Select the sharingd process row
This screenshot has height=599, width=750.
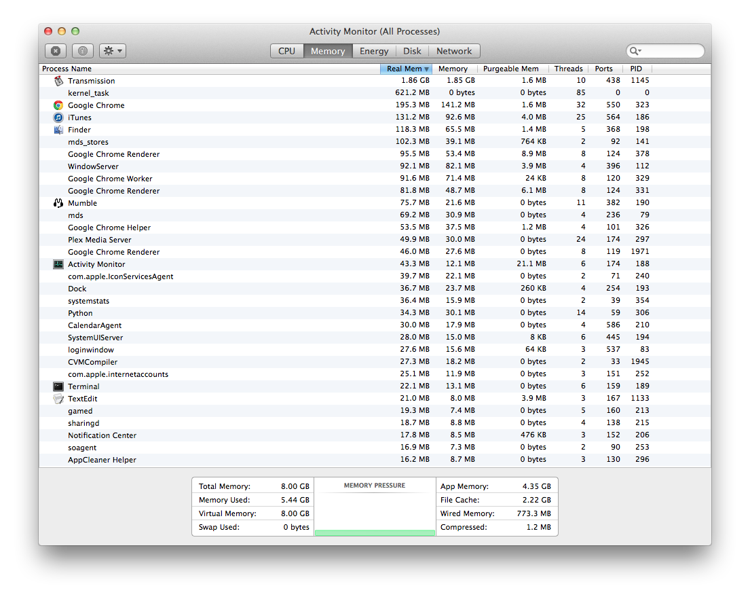click(375, 423)
